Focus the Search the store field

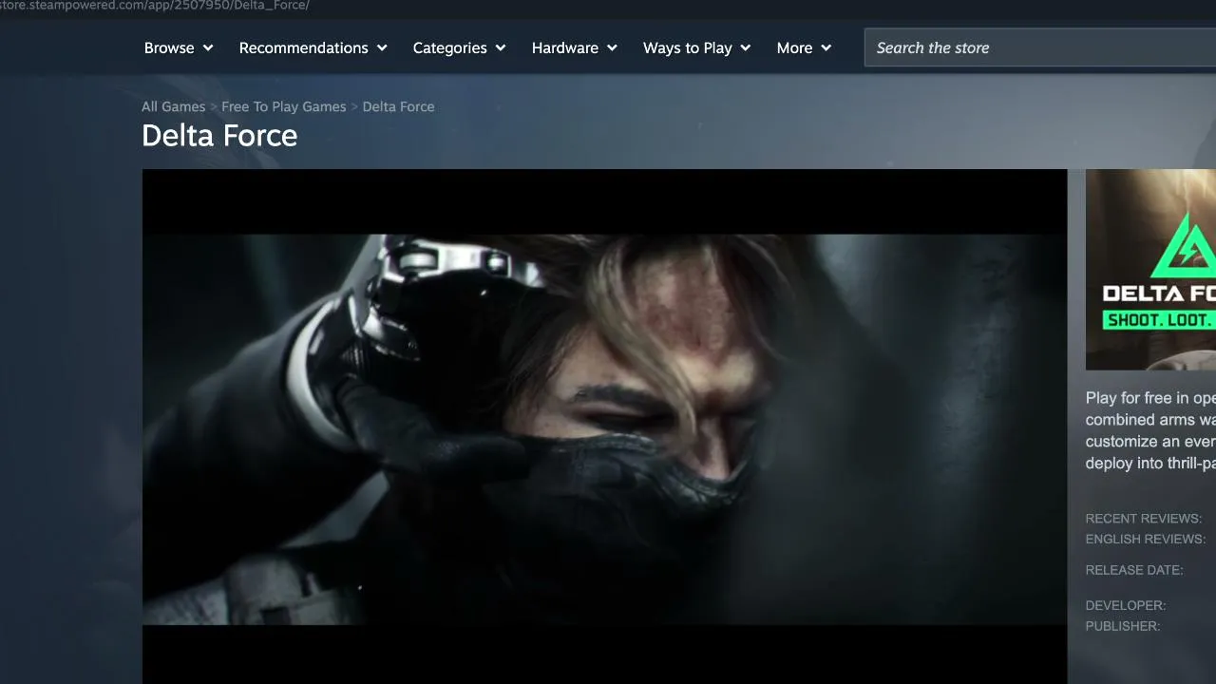coord(1040,47)
